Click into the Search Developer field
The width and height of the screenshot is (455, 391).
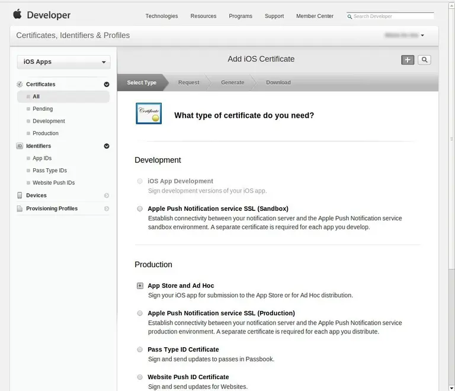coord(390,16)
